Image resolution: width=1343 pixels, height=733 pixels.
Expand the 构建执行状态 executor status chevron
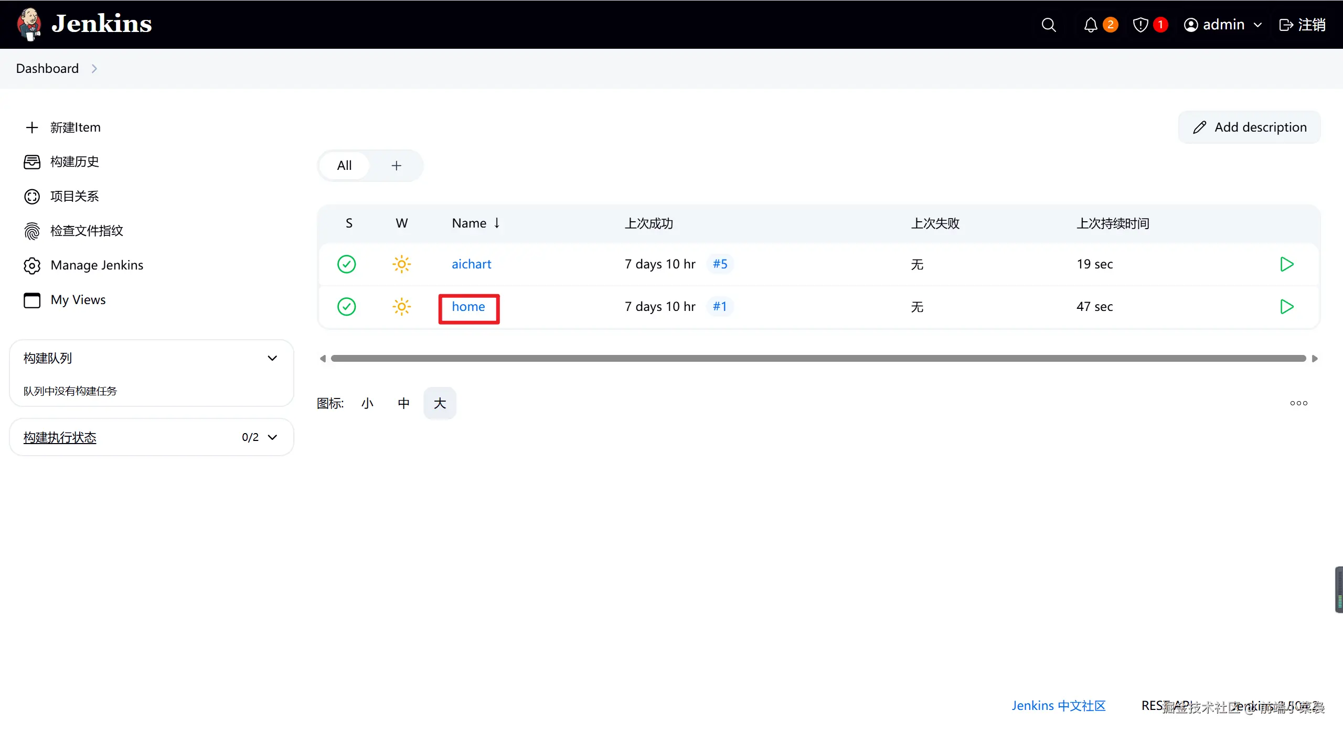point(272,437)
